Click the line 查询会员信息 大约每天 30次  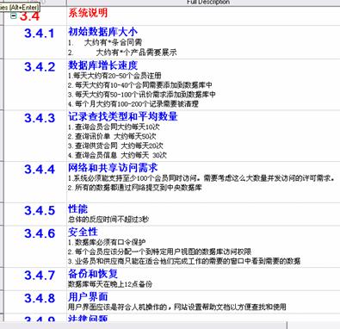coord(117,155)
